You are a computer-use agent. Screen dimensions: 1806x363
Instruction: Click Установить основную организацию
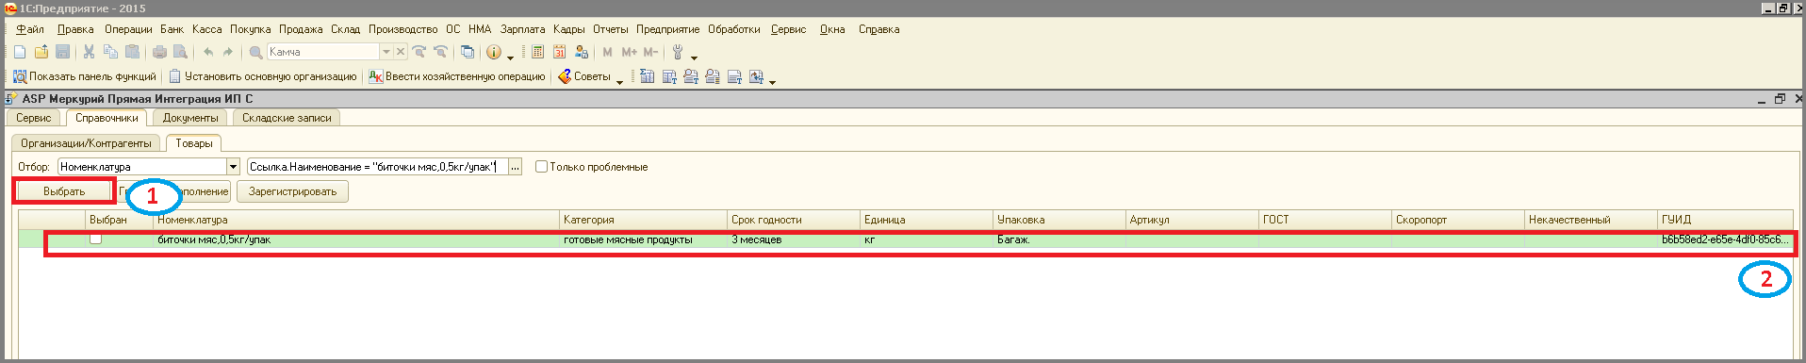(263, 76)
